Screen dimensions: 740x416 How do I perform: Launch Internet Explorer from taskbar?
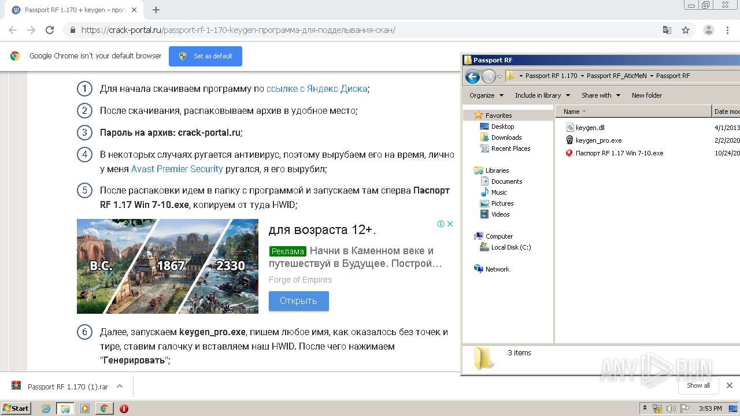pyautogui.click(x=46, y=408)
